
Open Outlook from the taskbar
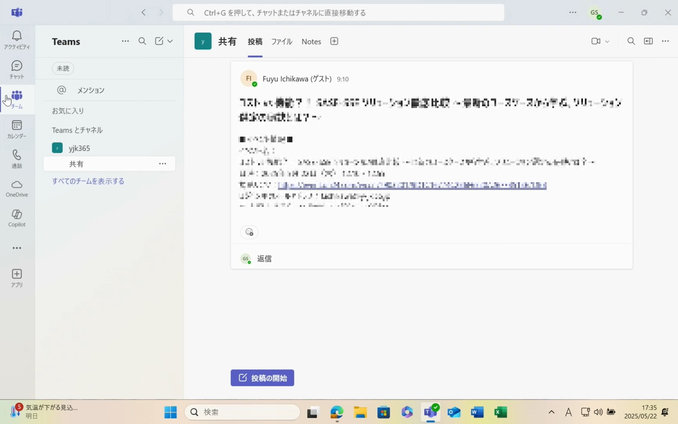coord(454,412)
